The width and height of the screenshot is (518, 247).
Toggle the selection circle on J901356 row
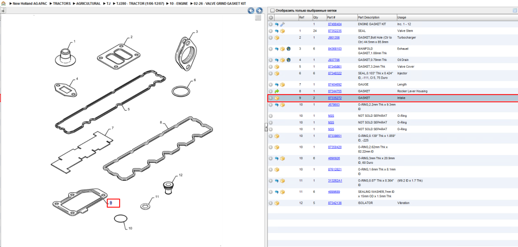tap(271, 38)
